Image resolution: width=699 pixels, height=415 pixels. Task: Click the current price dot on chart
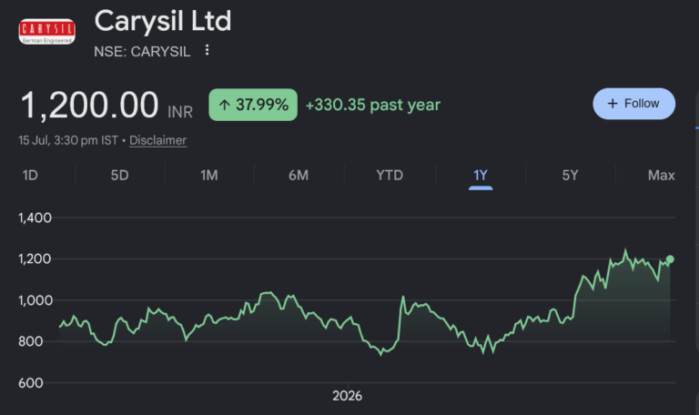pyautogui.click(x=670, y=259)
